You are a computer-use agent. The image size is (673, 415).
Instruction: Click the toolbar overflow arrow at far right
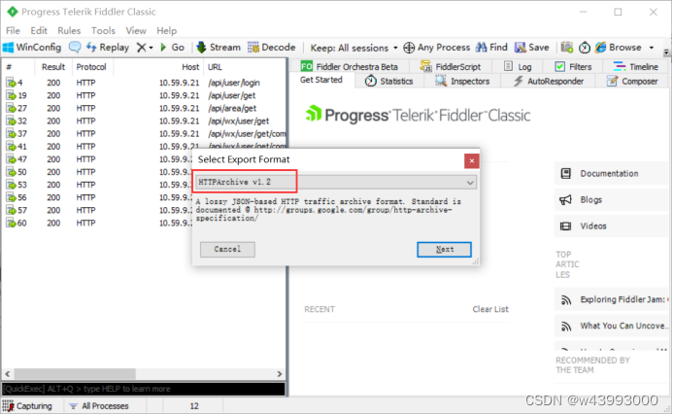pyautogui.click(x=666, y=52)
